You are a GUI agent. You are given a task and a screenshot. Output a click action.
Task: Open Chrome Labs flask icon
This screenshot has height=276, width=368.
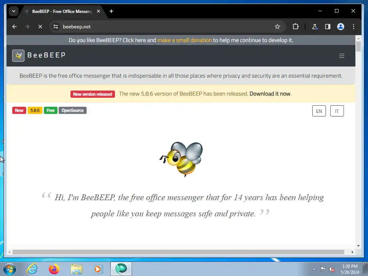(315, 27)
